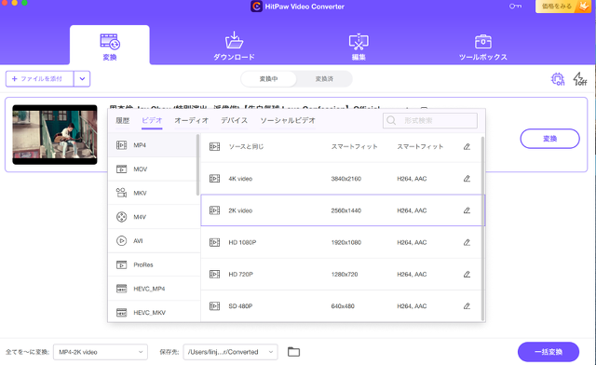Image resolution: width=596 pixels, height=365 pixels.
Task: Select the ソーシャルビデオ social video tab
Action: (288, 120)
